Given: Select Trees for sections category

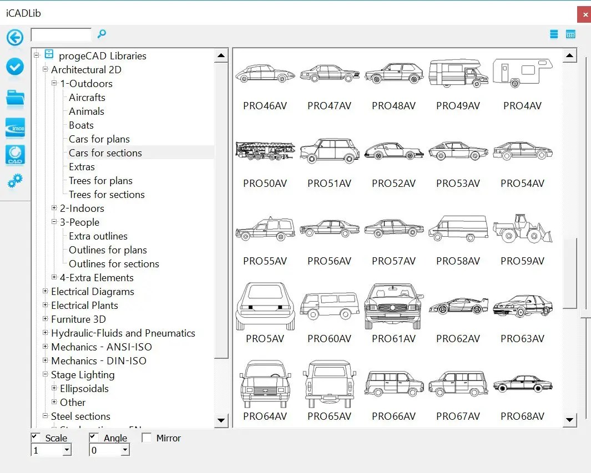Looking at the screenshot, I should coord(107,195).
